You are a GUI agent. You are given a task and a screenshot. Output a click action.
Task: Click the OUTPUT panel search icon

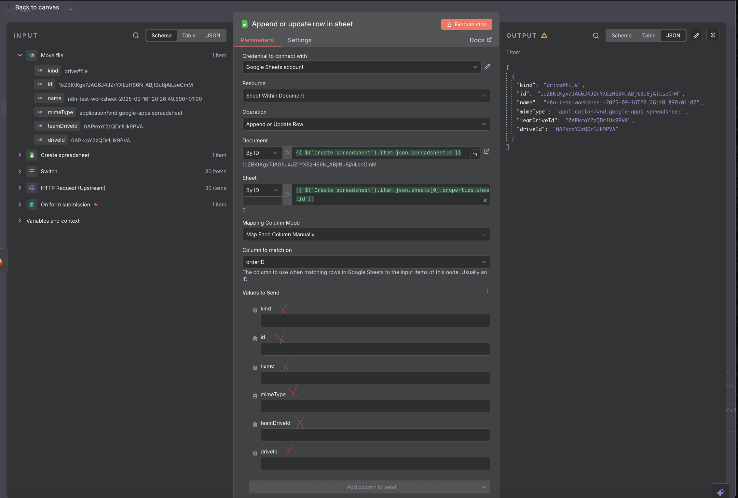click(x=596, y=35)
